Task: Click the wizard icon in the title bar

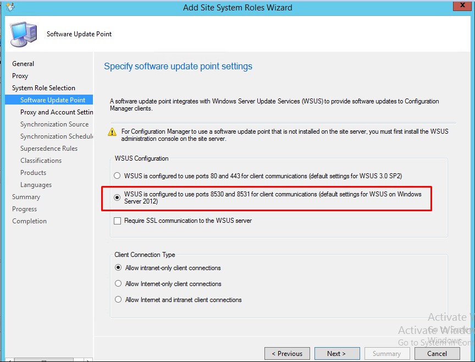Action: tap(10, 7)
